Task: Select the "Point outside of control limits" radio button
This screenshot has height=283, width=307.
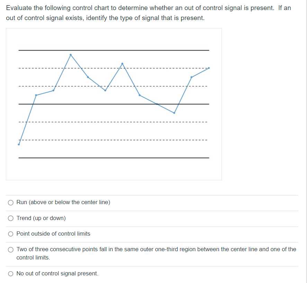Action: [x=11, y=234]
